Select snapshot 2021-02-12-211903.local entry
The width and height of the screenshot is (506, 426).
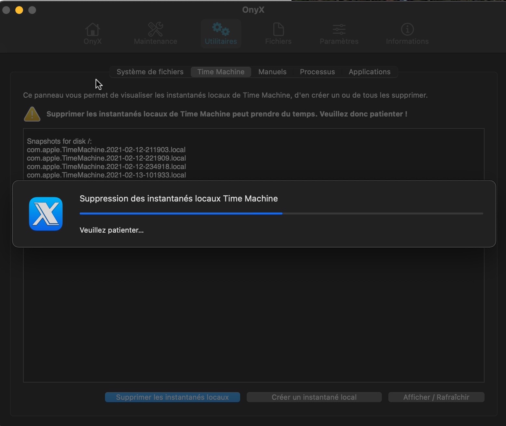[106, 150]
